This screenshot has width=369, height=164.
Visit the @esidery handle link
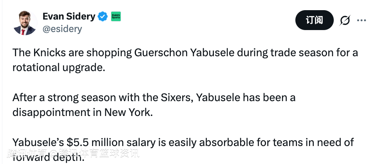click(62, 29)
